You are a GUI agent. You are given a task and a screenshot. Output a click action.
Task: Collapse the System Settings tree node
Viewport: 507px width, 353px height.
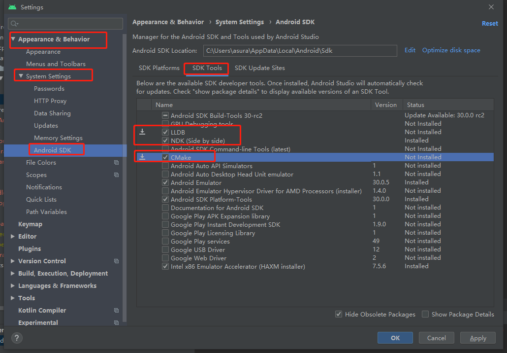[21, 76]
